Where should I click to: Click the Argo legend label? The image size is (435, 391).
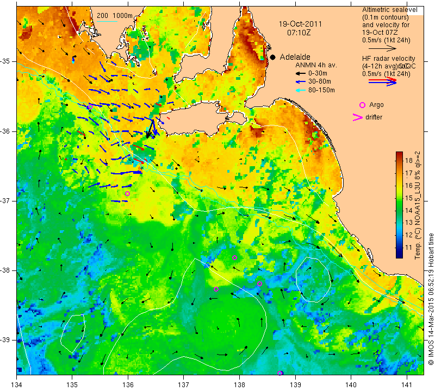click(x=376, y=105)
